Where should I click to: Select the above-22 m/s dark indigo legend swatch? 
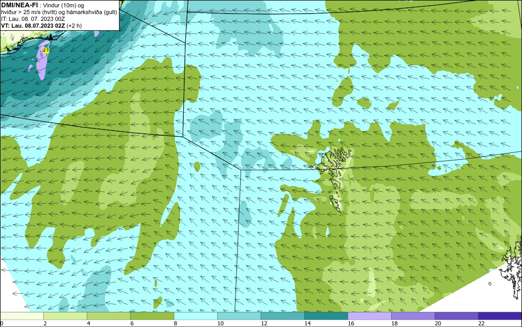tap(500, 316)
